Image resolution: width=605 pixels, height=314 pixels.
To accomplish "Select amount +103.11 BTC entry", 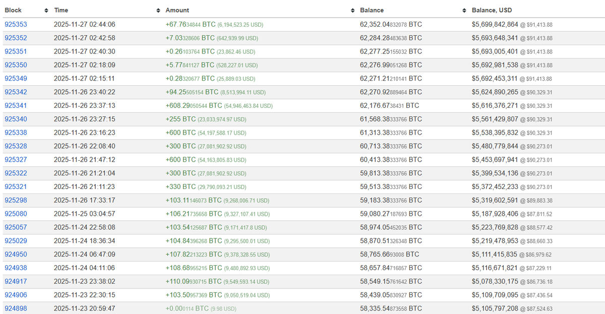I will (217, 201).
